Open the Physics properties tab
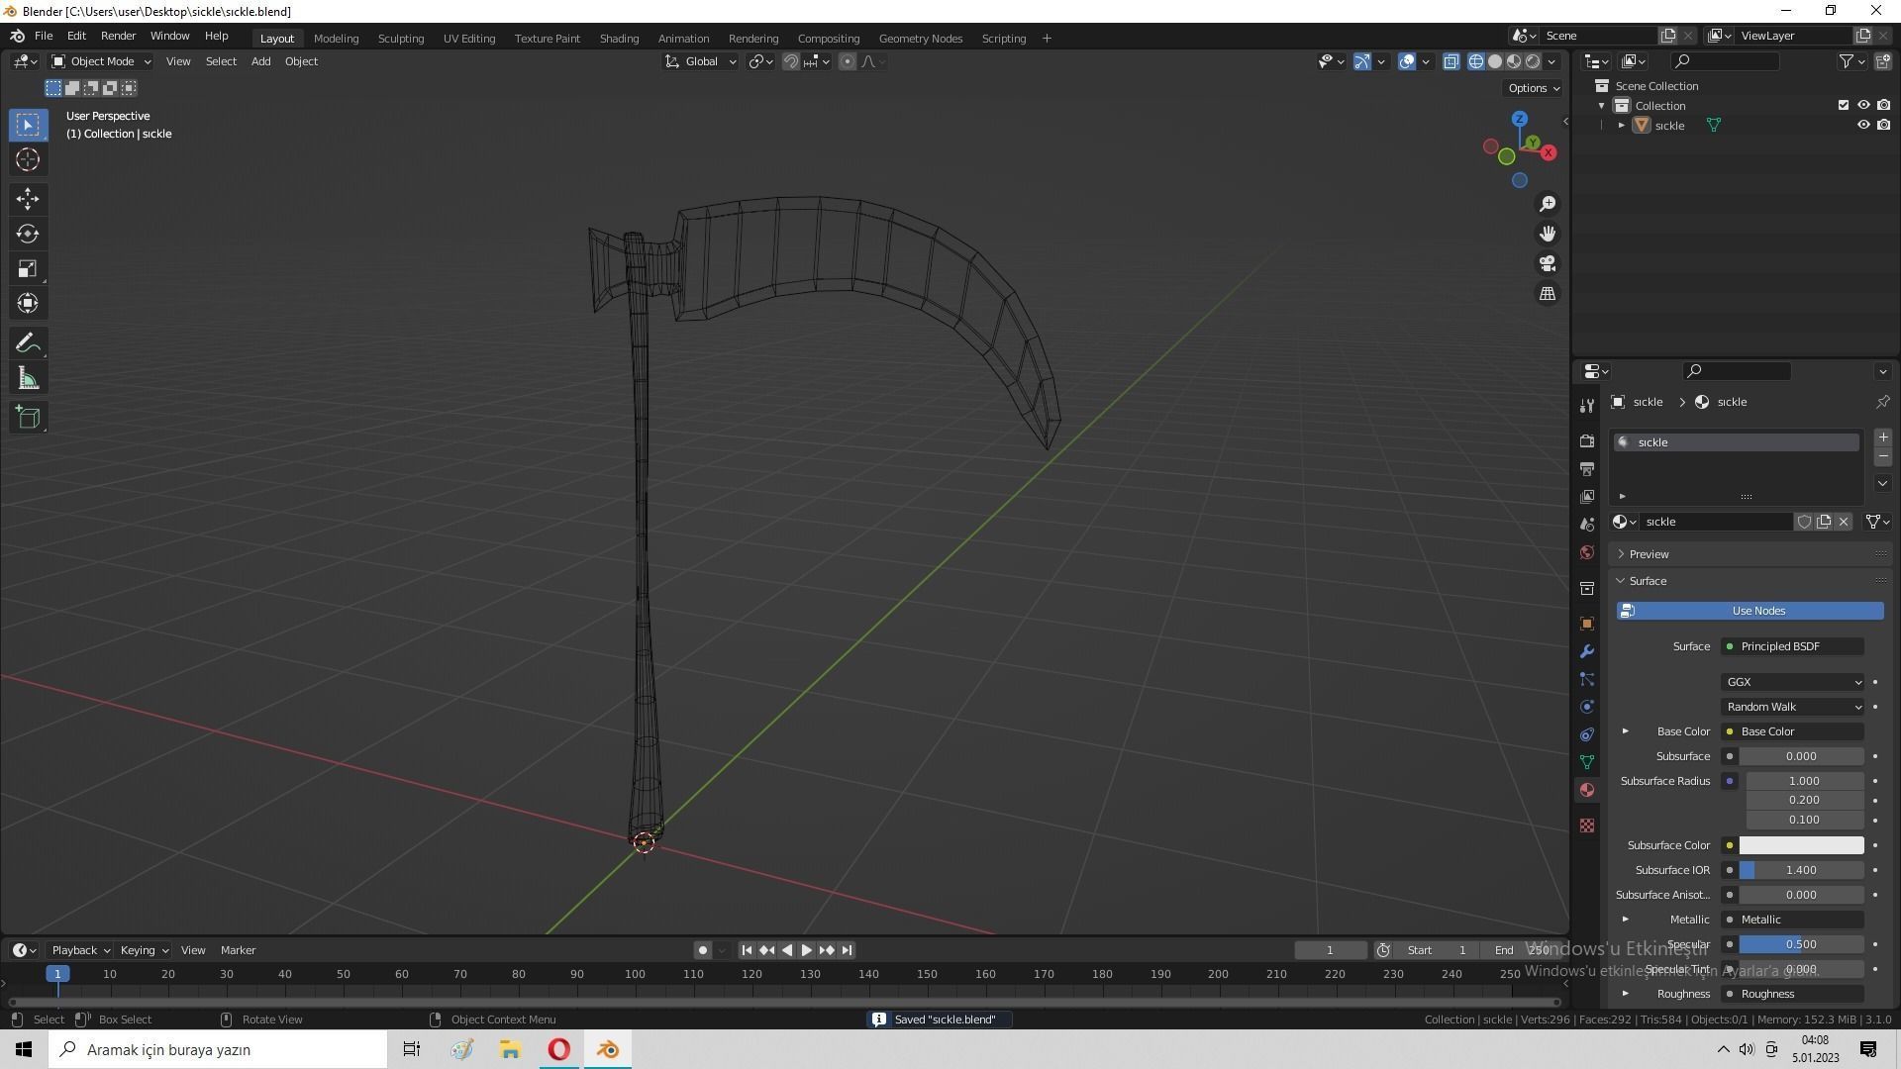The height and width of the screenshot is (1069, 1901). (x=1587, y=707)
